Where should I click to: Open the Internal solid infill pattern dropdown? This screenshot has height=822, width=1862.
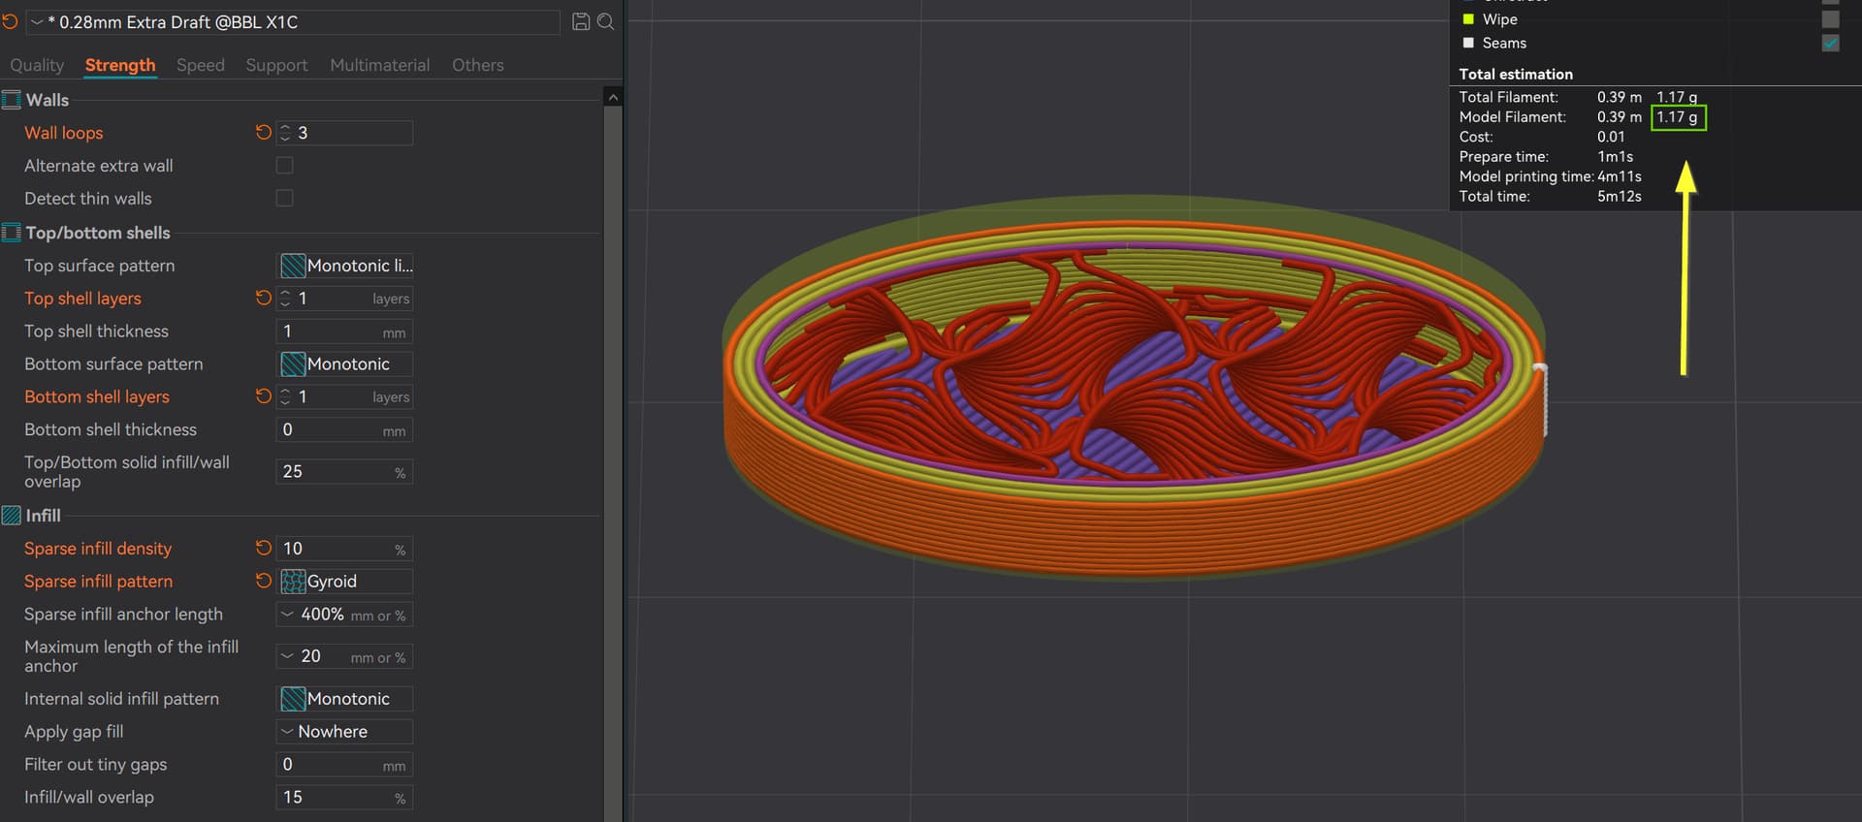pyautogui.click(x=344, y=699)
